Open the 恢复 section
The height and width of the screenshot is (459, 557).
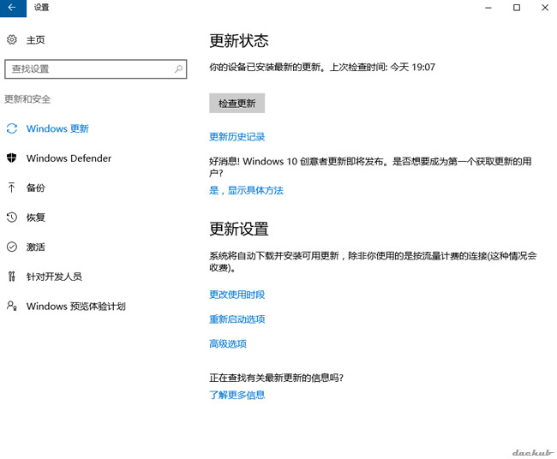click(35, 217)
